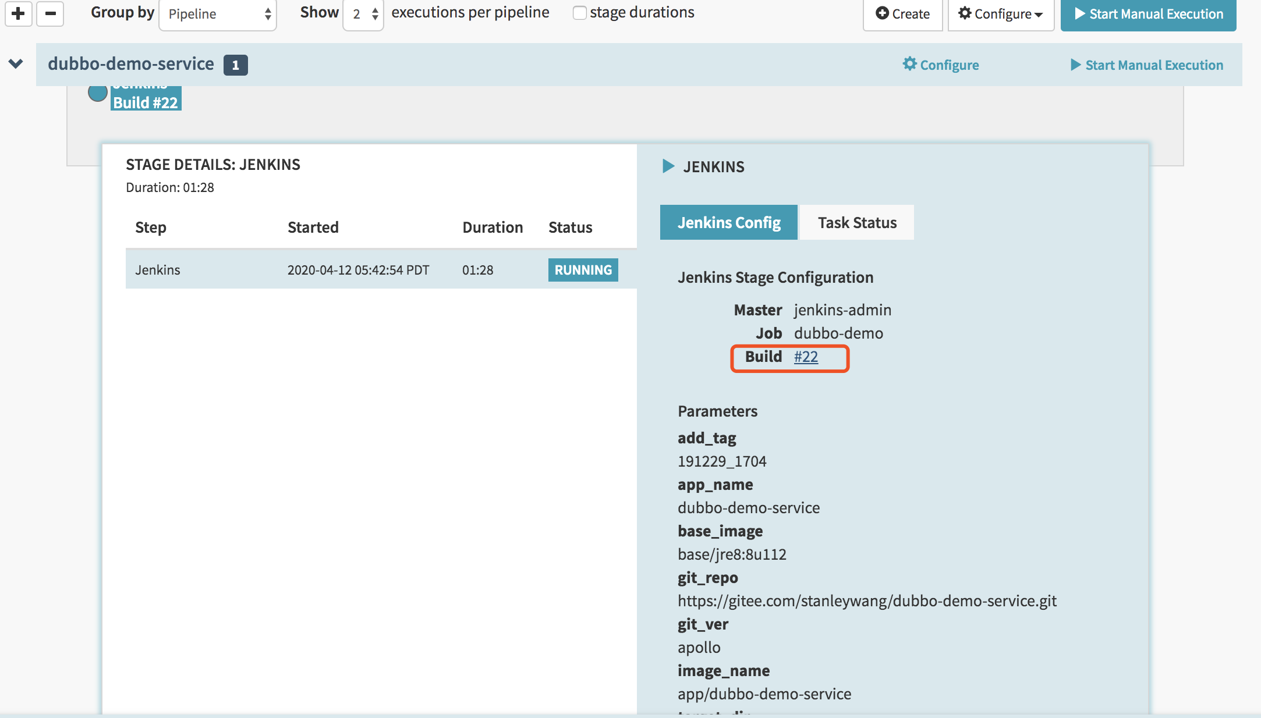Click the Duration column header

[493, 228]
